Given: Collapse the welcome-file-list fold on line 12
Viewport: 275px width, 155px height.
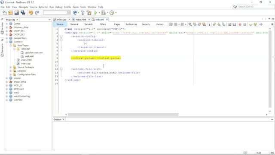Looking at the screenshot, I should 61,69.
